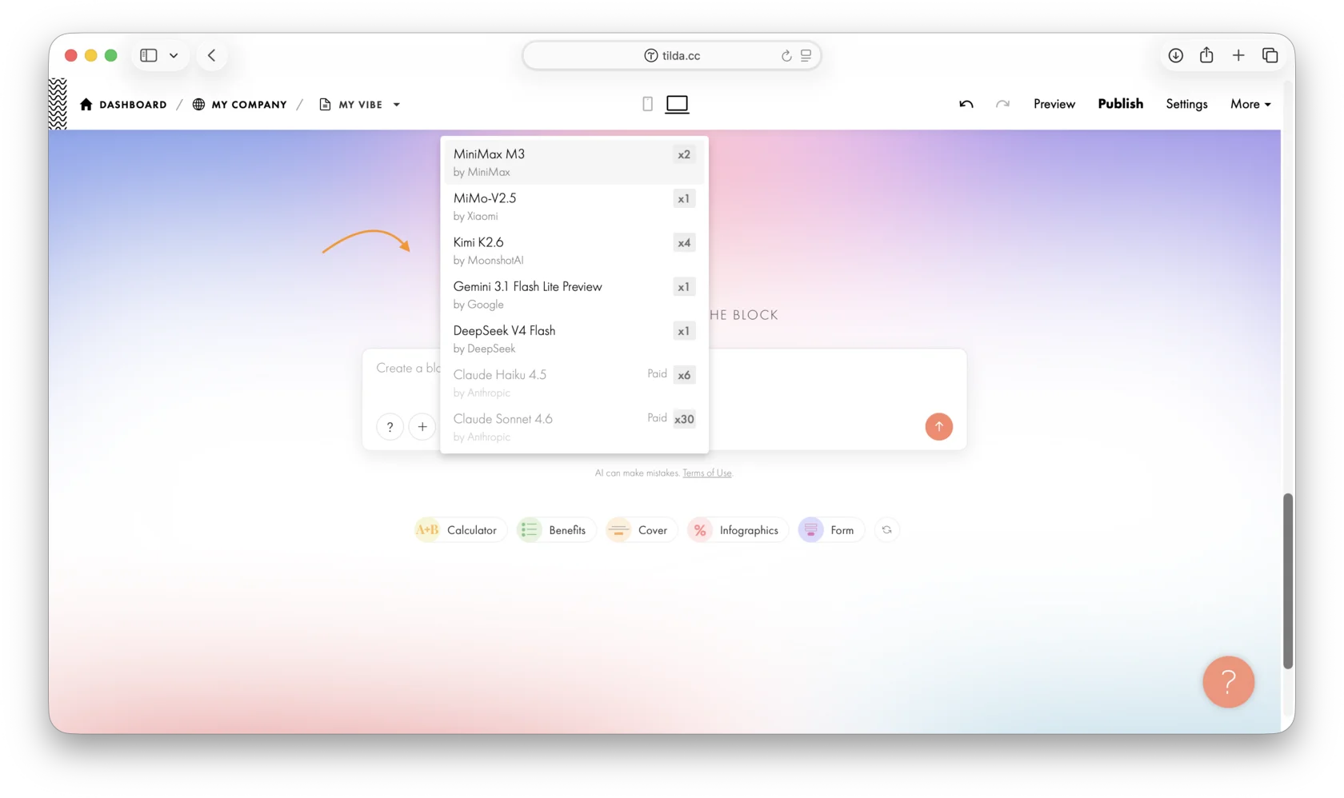The width and height of the screenshot is (1344, 798).
Task: Open a new tab with the plus icon
Action: coord(1238,55)
